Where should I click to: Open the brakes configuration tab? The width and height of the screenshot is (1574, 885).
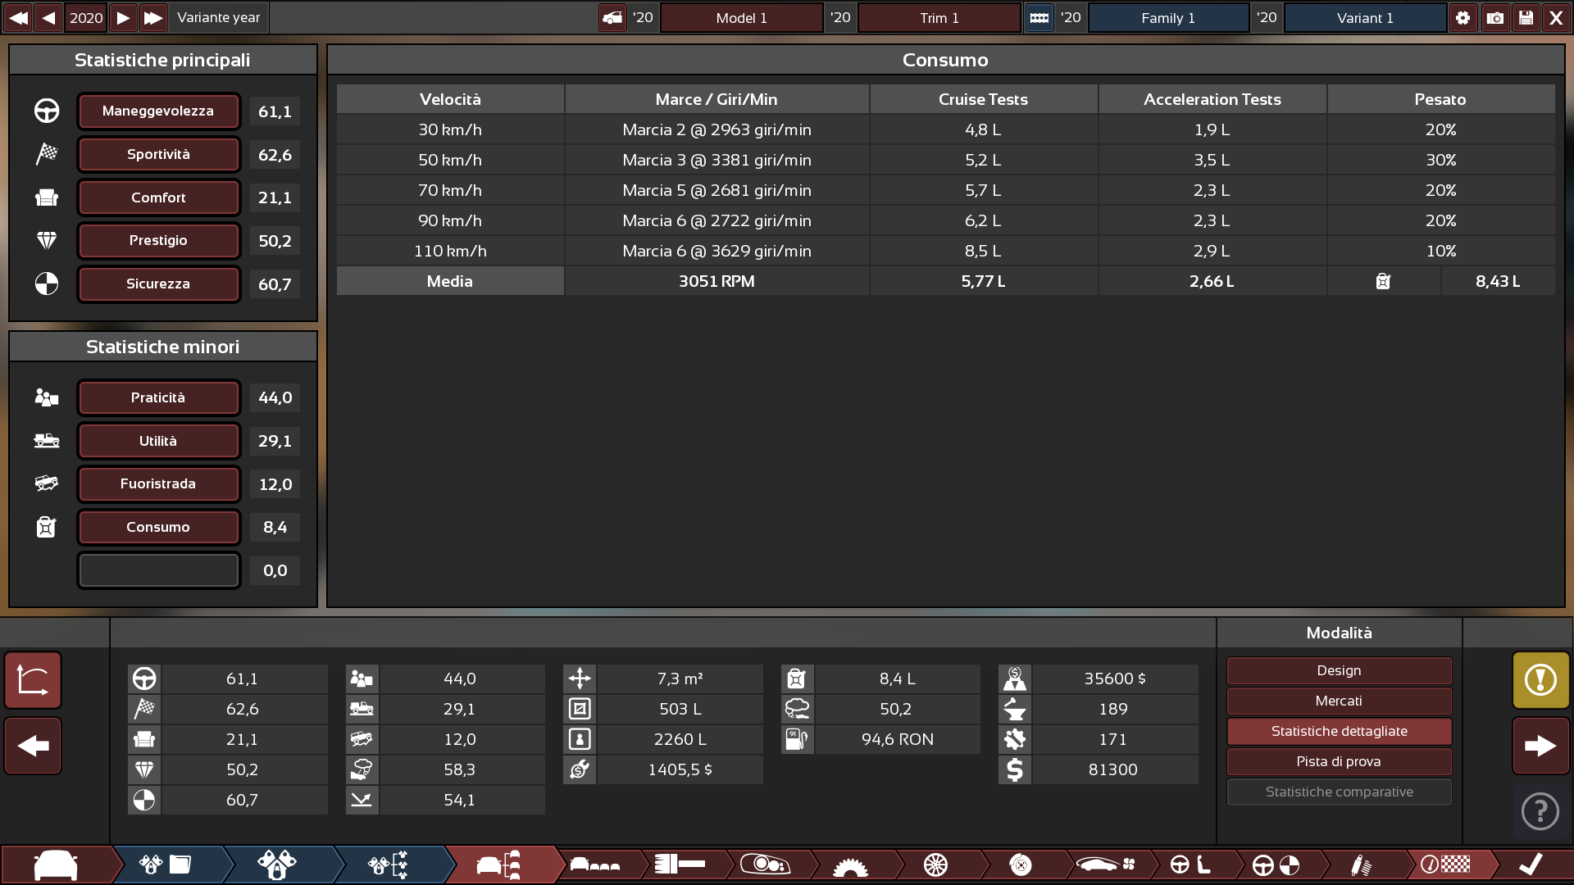click(1021, 865)
